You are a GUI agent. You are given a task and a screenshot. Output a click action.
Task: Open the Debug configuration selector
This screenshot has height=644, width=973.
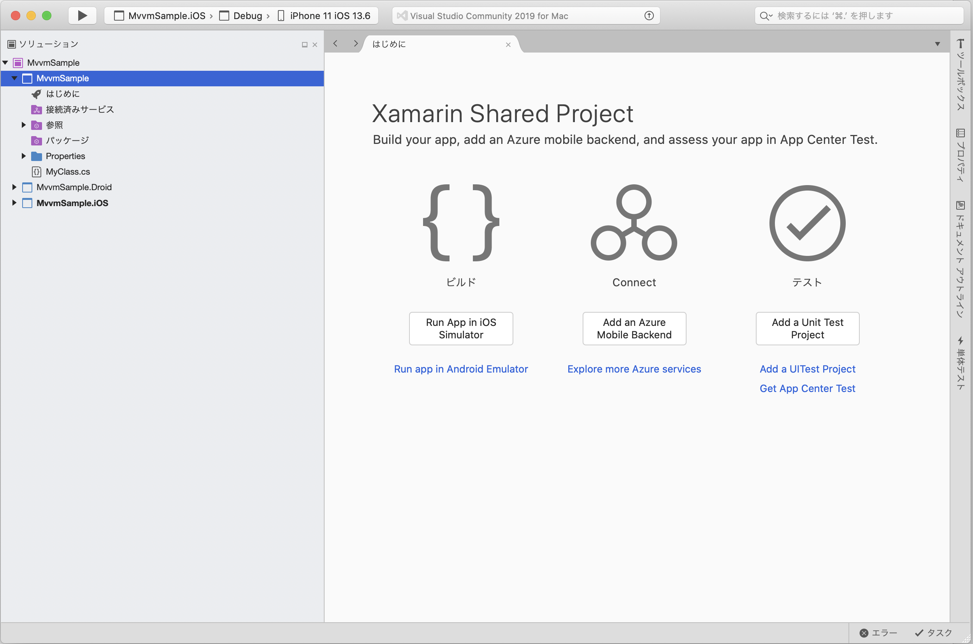[x=247, y=16]
